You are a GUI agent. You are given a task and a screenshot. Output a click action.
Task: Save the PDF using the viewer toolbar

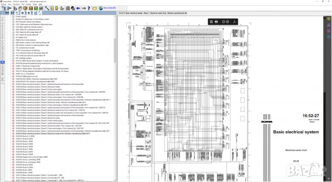pyautogui.click(x=211, y=21)
